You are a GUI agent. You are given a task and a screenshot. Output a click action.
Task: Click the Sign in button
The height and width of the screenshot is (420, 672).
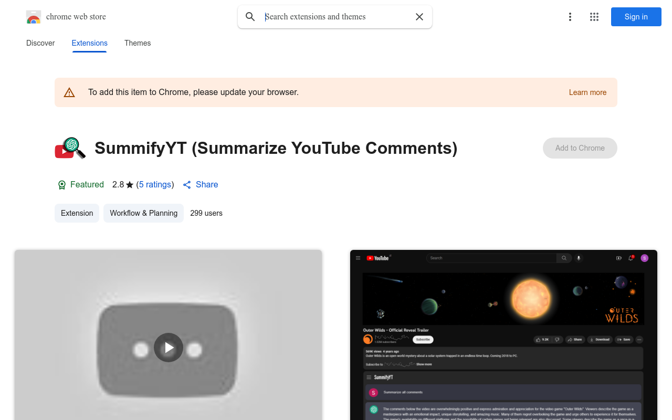pyautogui.click(x=636, y=17)
